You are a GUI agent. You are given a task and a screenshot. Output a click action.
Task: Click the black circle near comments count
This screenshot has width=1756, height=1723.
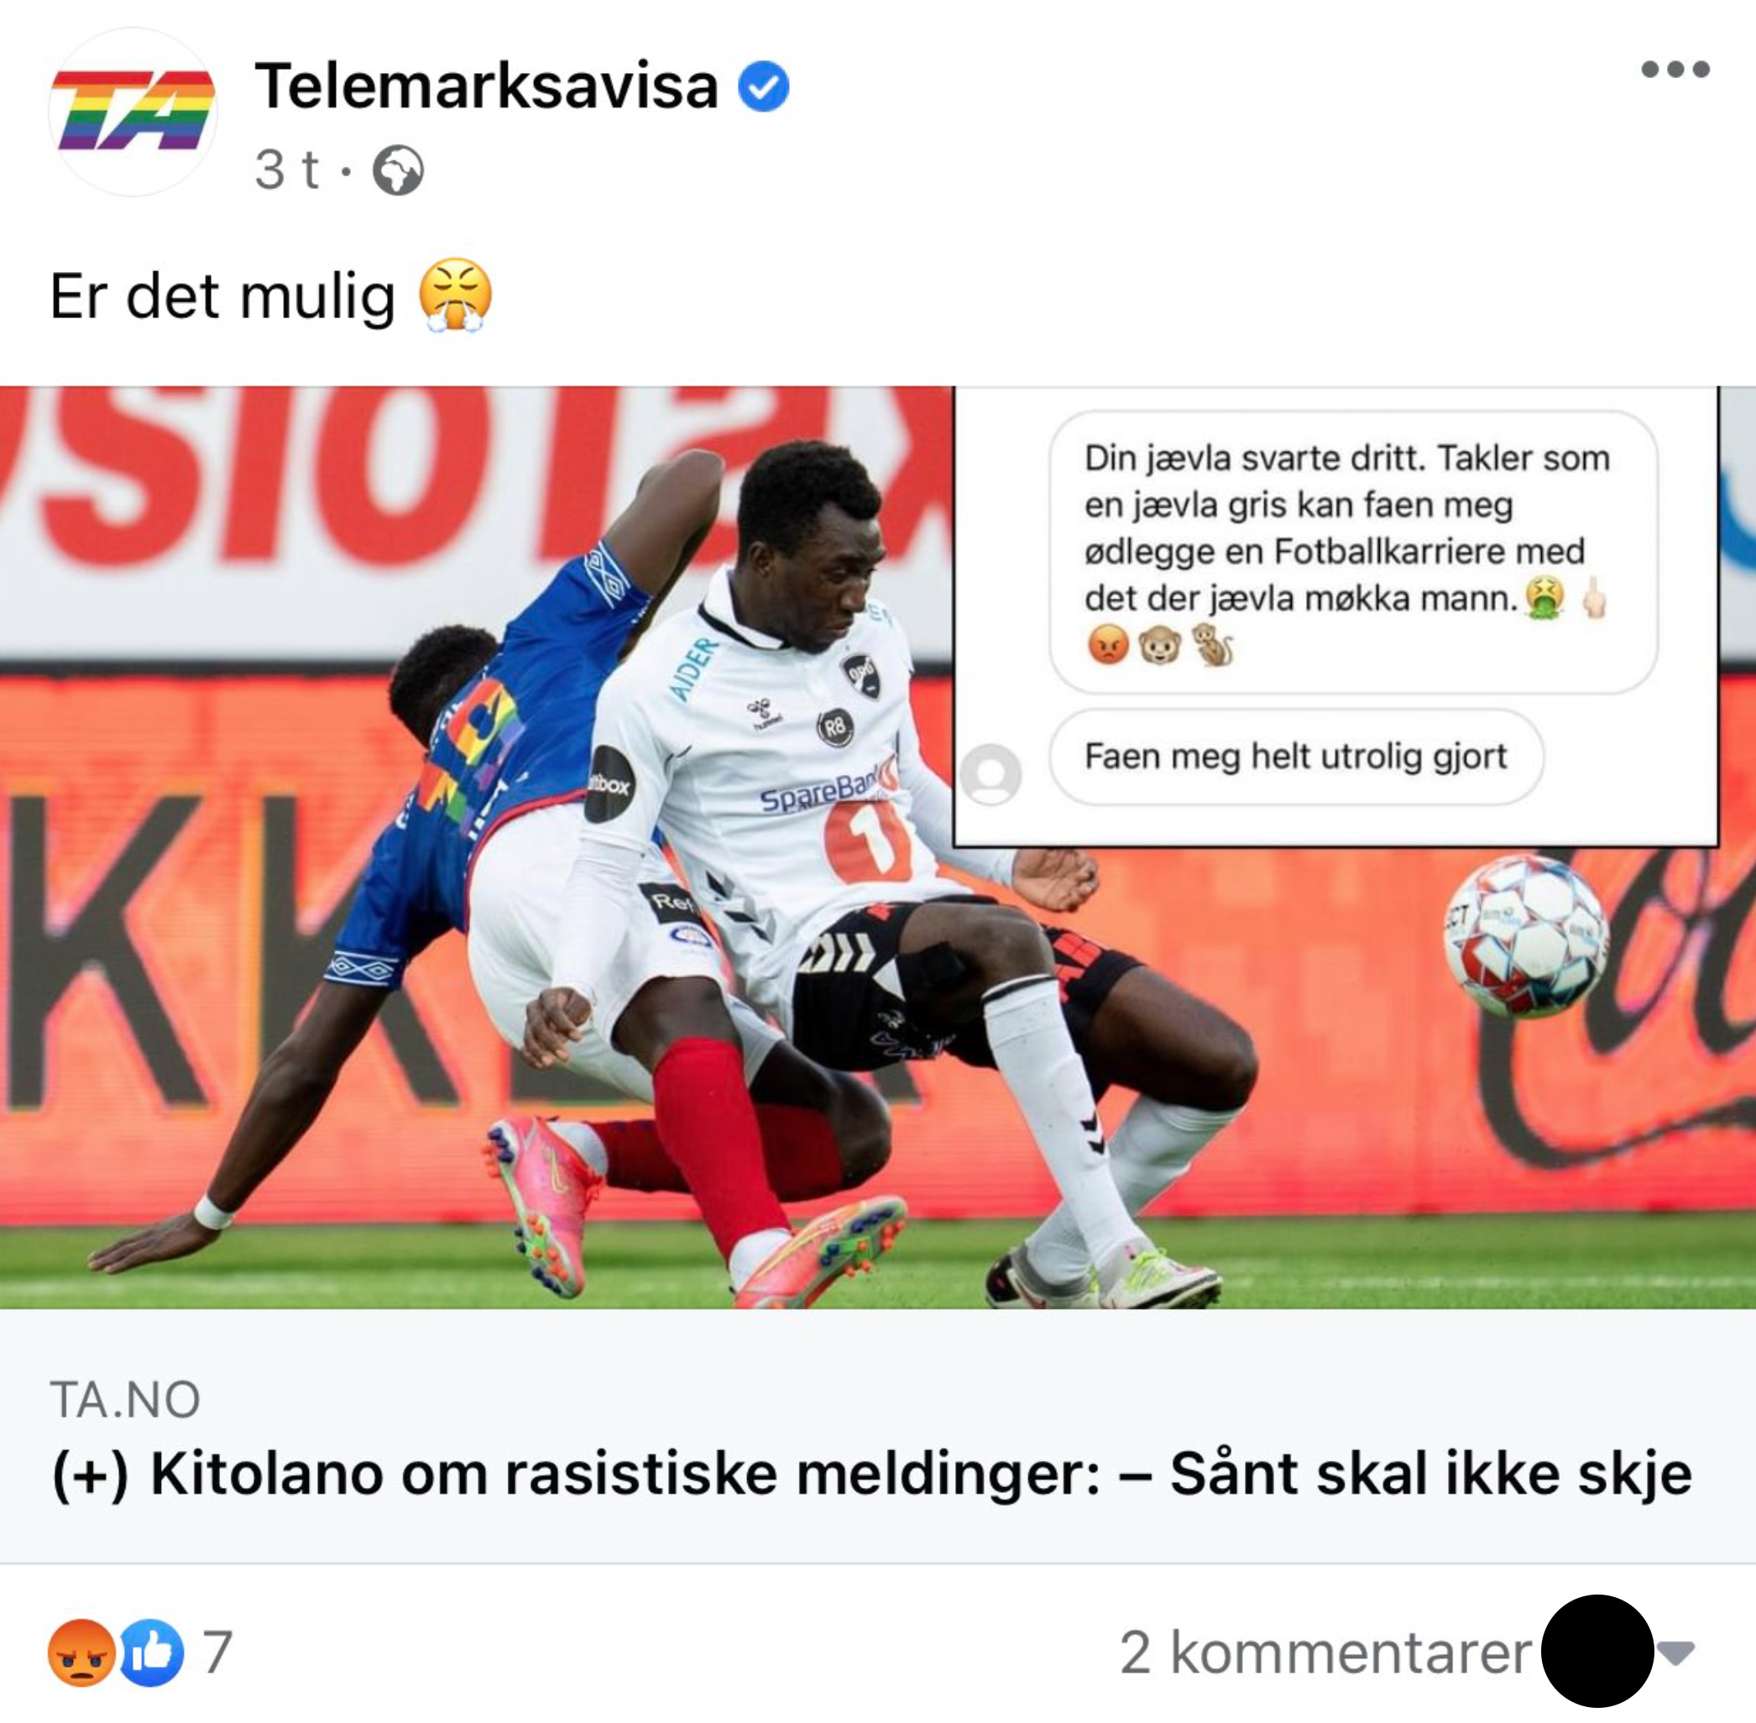click(1597, 1652)
